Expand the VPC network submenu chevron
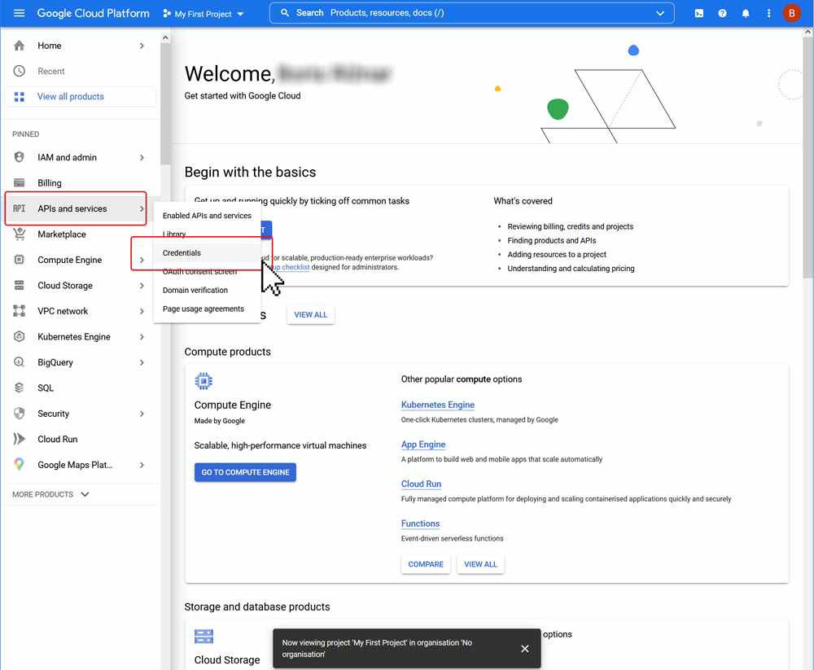Image resolution: width=814 pixels, height=670 pixels. pyautogui.click(x=142, y=311)
